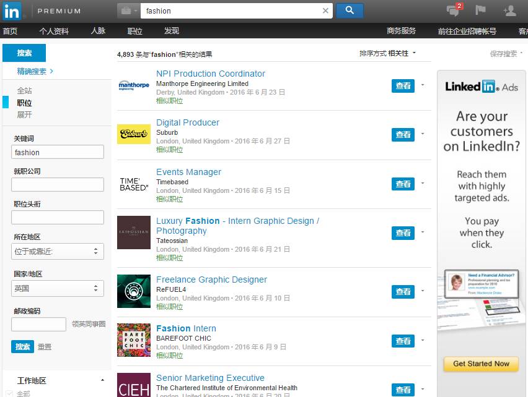Expand options arrow for Digital Producer
This screenshot has width=528, height=397.
coord(423,134)
